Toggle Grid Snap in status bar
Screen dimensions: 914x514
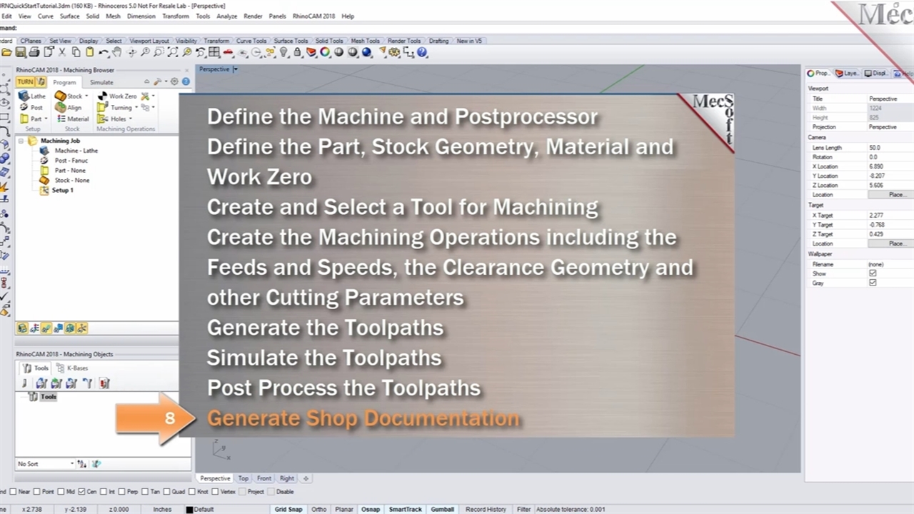(288, 509)
